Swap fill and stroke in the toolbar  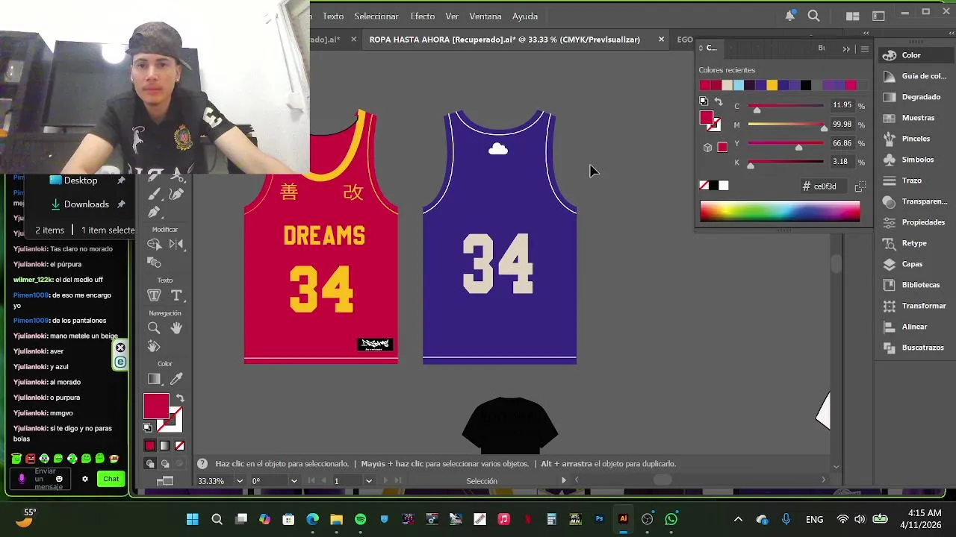[x=180, y=398]
